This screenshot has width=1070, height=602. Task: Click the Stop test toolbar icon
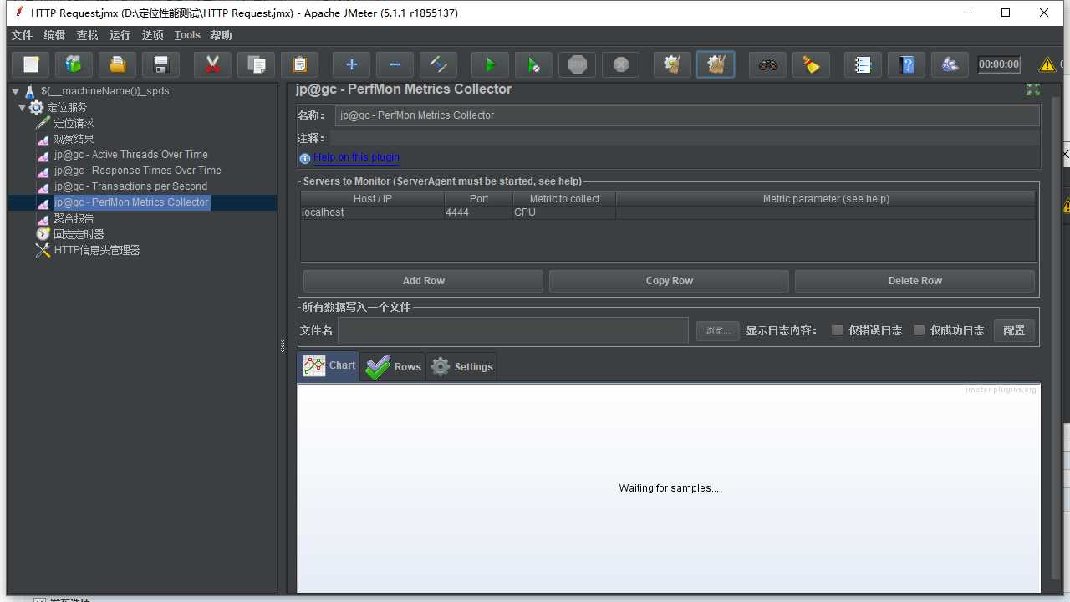coord(578,64)
